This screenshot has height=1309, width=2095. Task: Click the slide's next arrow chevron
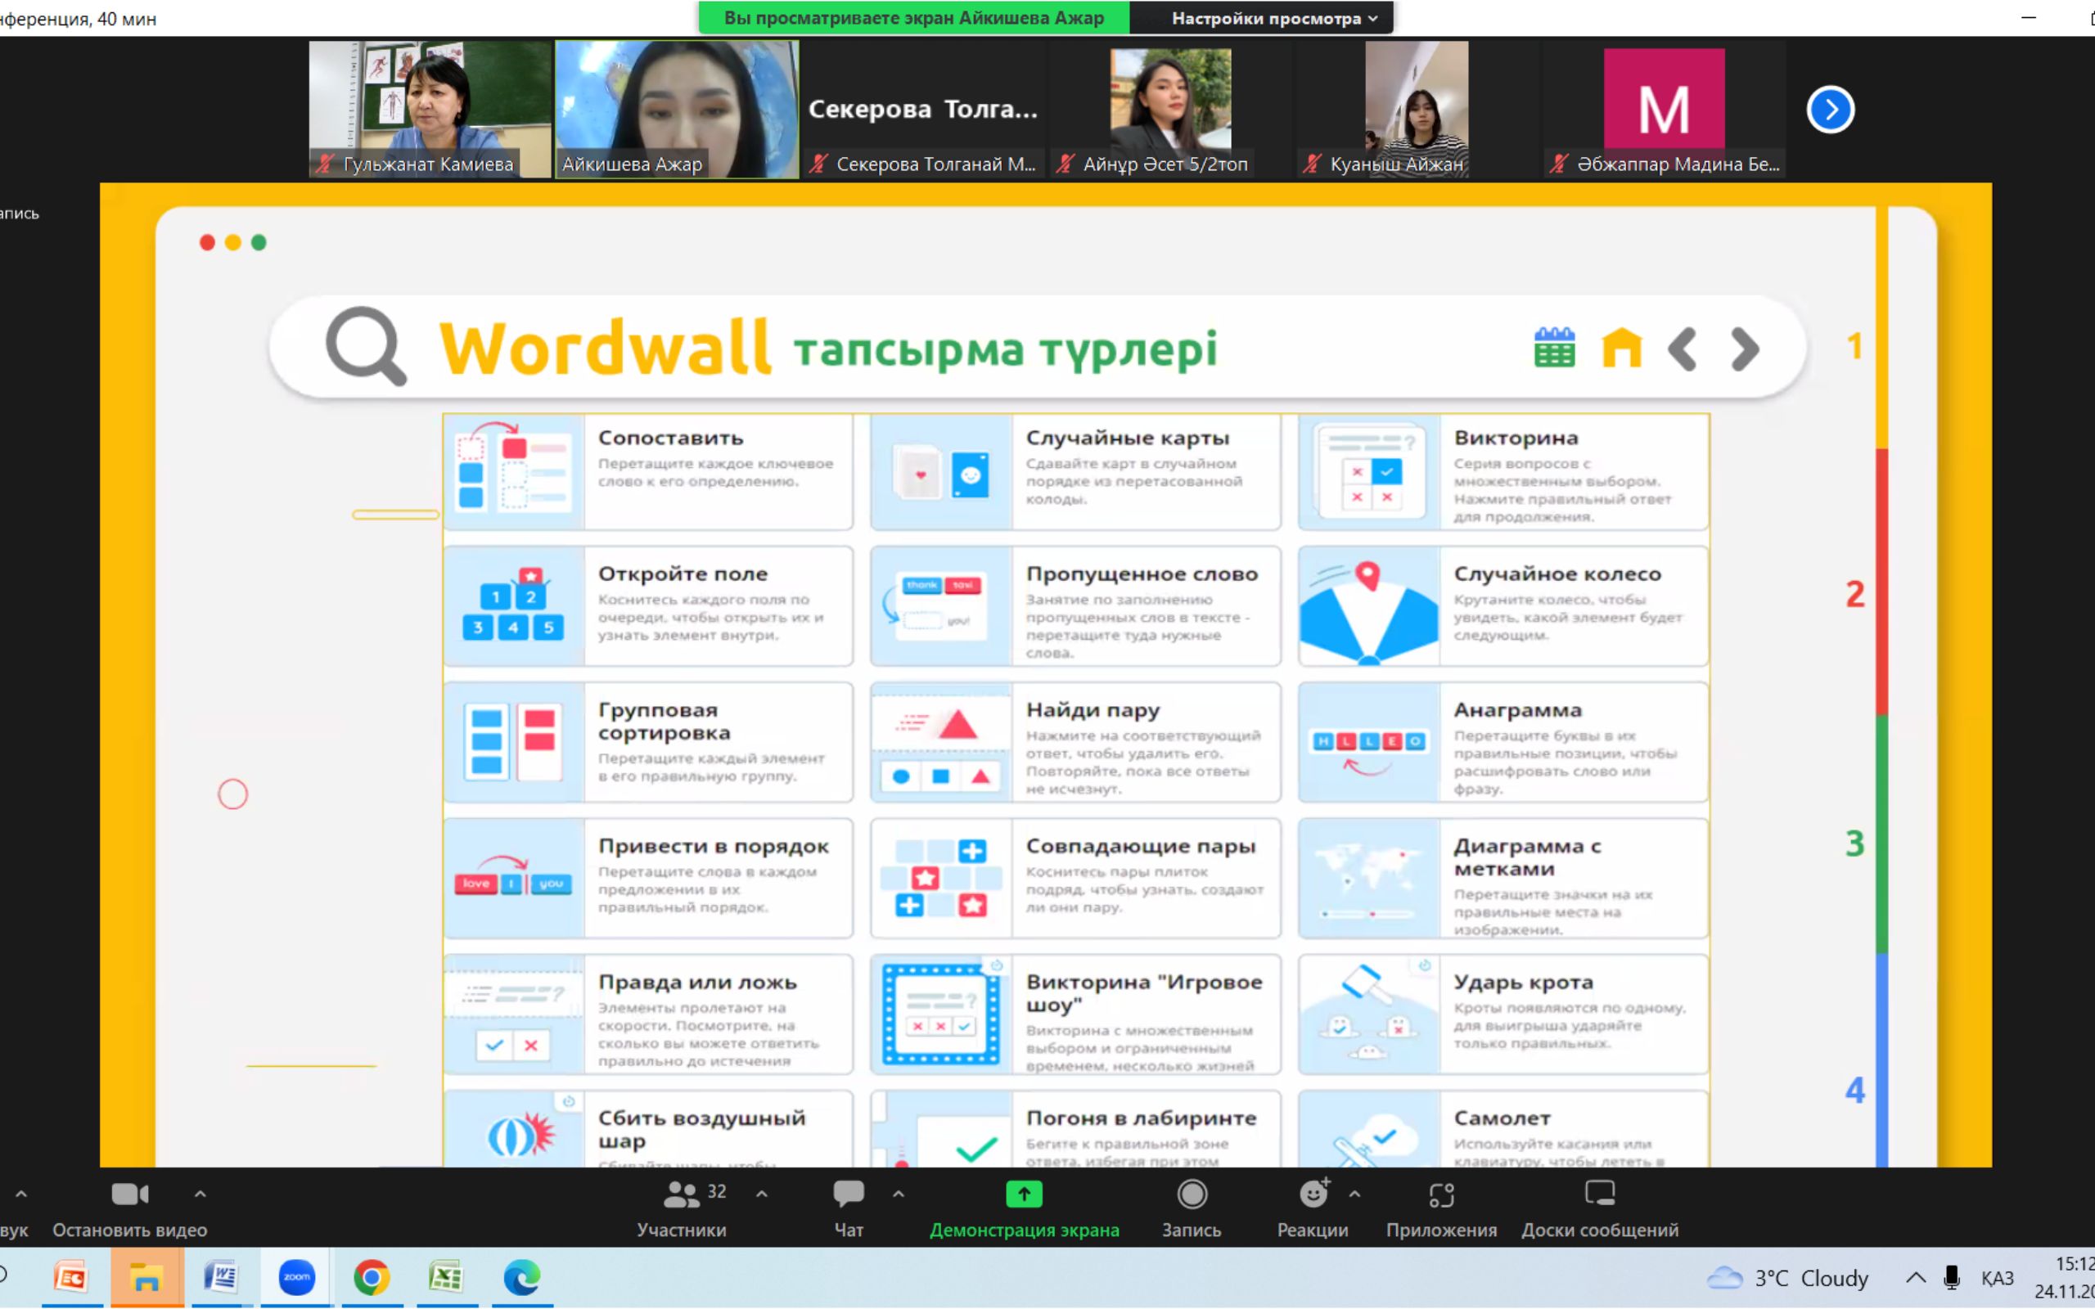pos(1745,349)
